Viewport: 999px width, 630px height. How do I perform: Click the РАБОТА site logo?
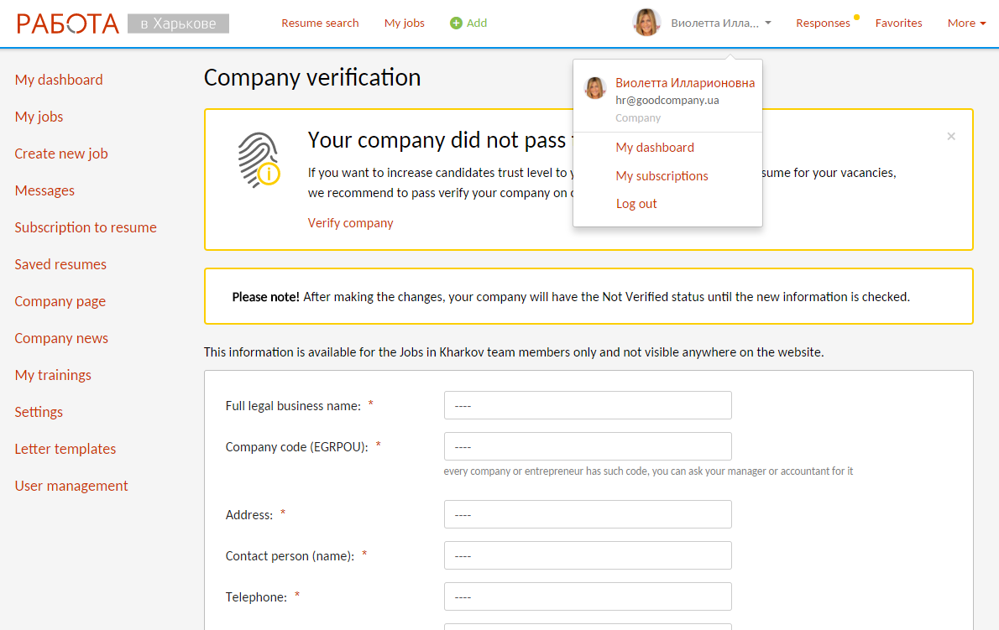(67, 23)
